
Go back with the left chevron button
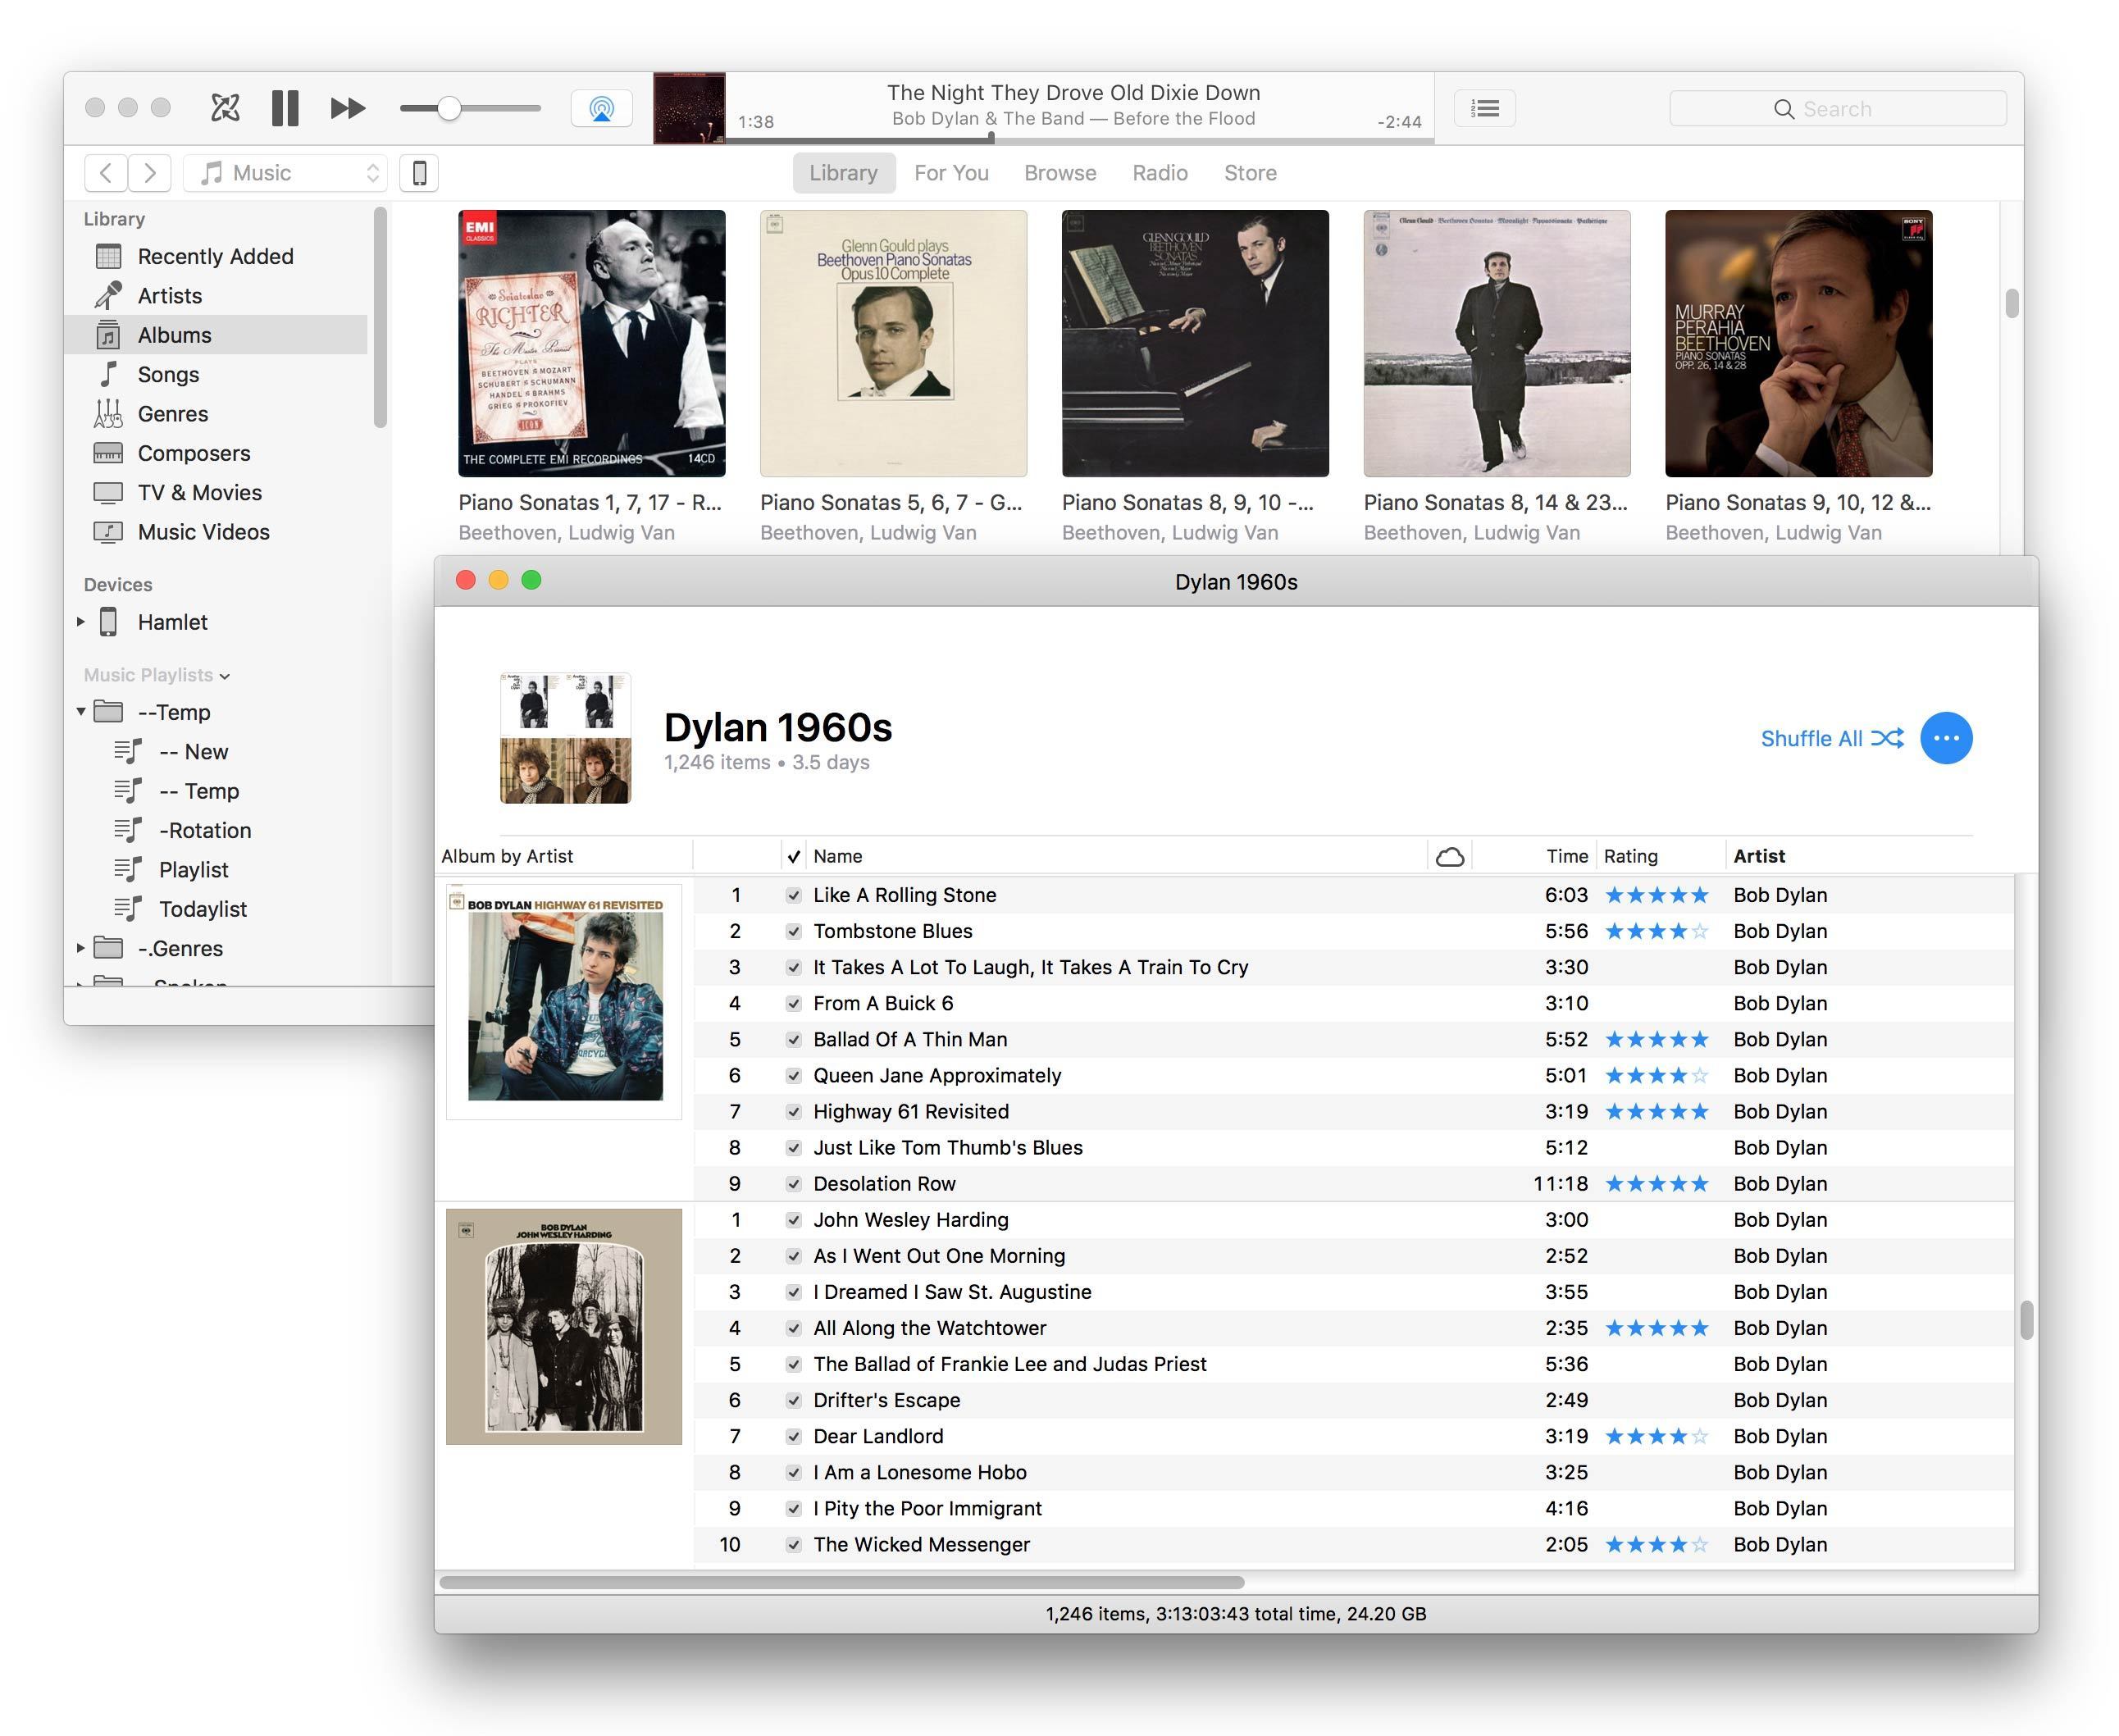pyautogui.click(x=106, y=173)
